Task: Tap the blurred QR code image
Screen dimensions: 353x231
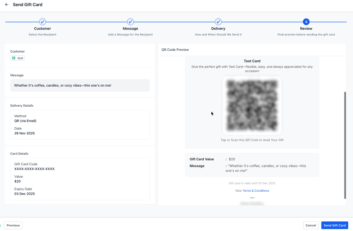Action: click(x=252, y=106)
